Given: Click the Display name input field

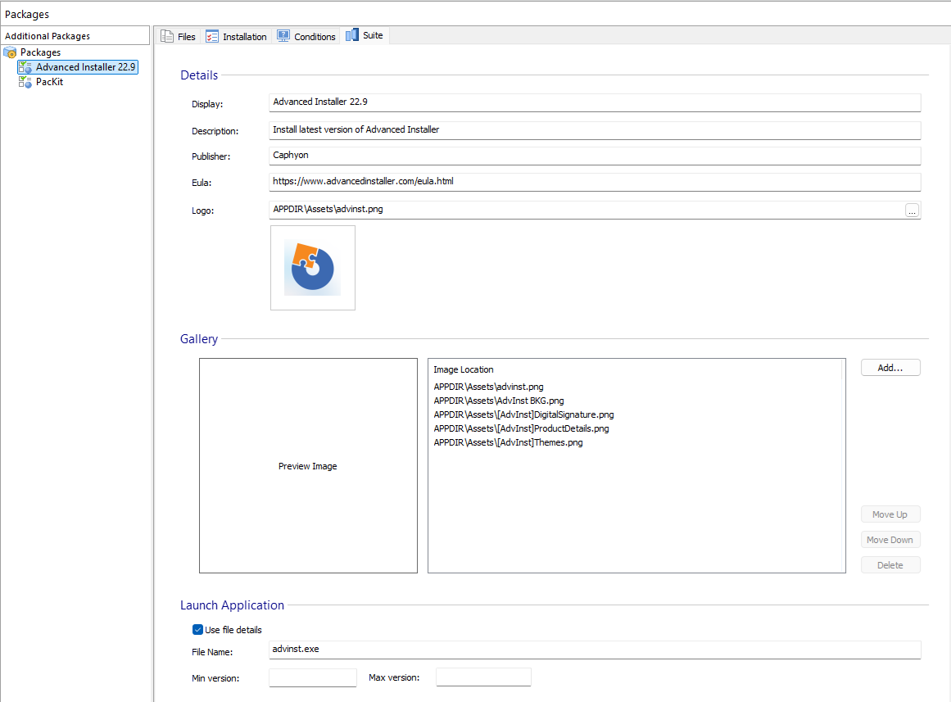Looking at the screenshot, I should coord(595,102).
